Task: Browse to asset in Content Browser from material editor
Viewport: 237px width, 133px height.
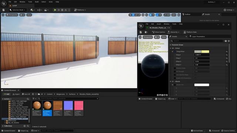Action: pyautogui.click(x=146, y=32)
